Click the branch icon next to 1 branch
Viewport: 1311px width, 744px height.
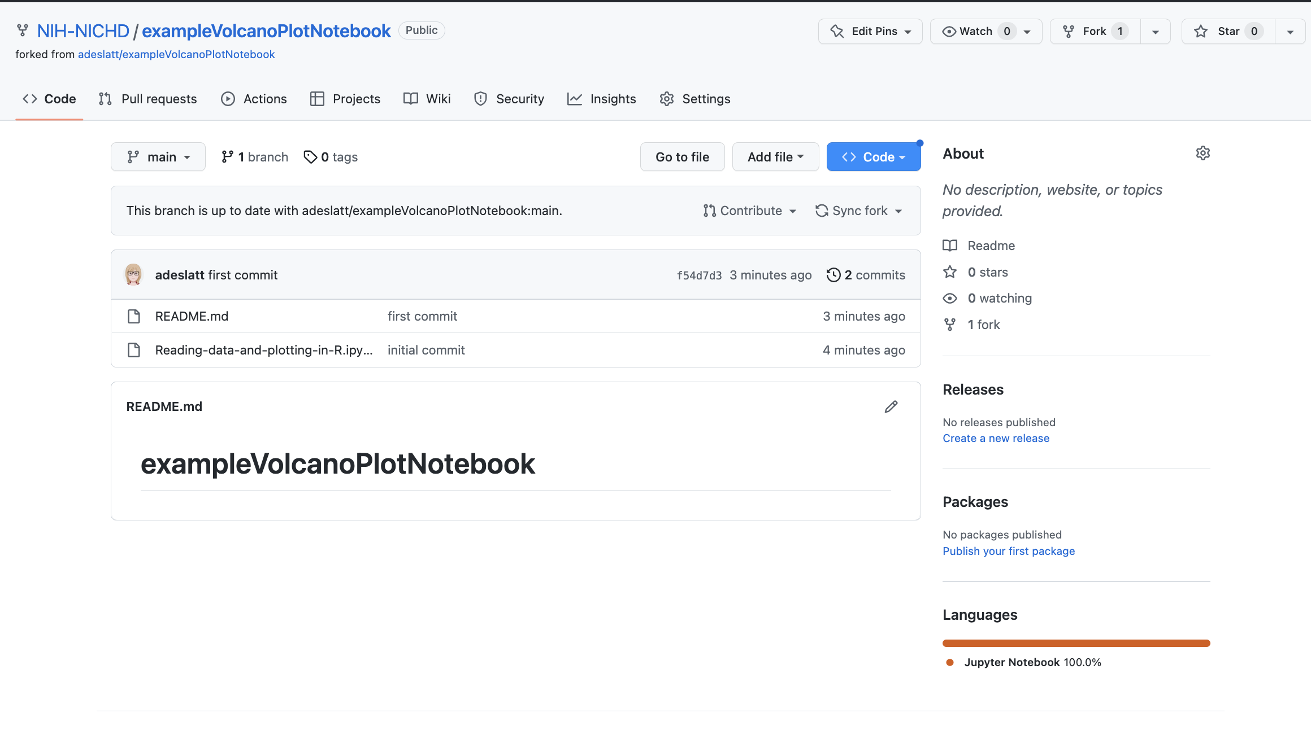[x=227, y=157]
